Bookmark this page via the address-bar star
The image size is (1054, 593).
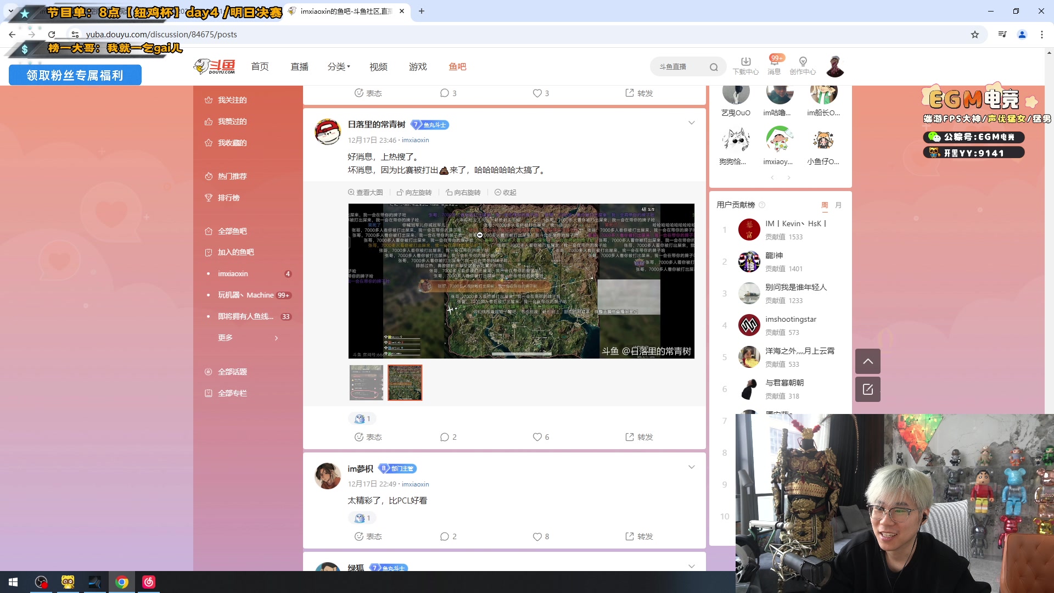point(974,34)
